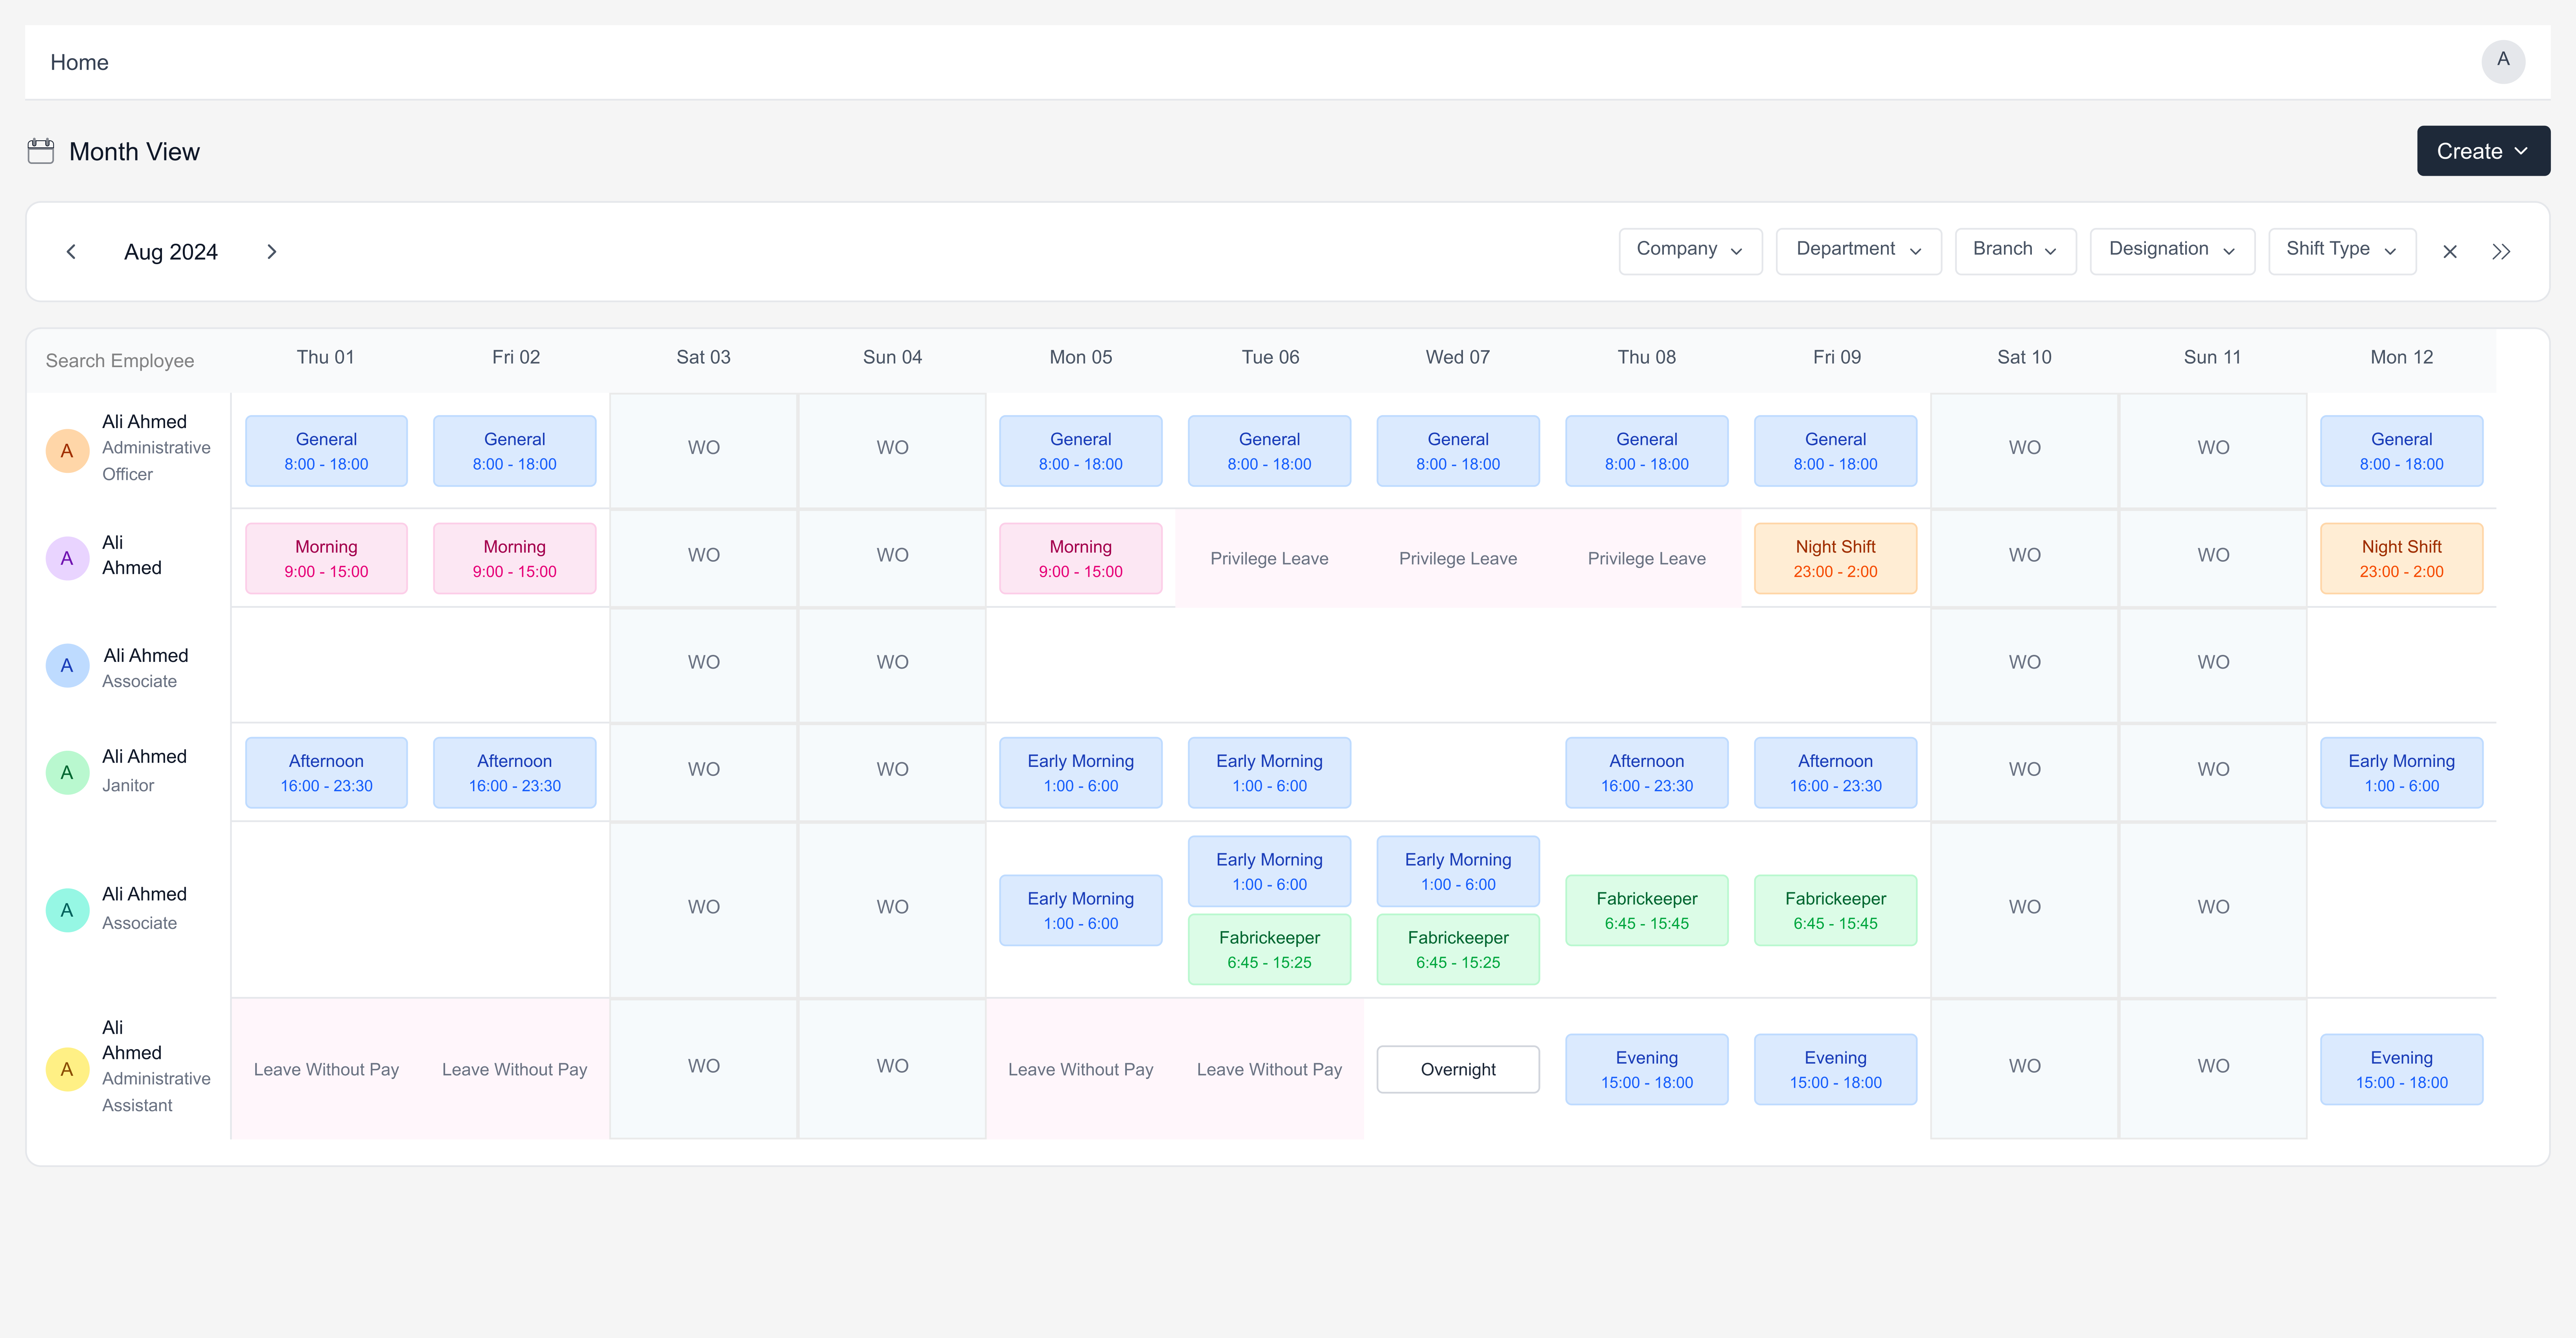The image size is (2576, 1338).
Task: Click the Overnight shift on Wed 07
Action: click(x=1457, y=1069)
